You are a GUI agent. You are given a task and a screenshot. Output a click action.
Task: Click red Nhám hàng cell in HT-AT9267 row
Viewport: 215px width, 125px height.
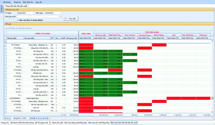(x=159, y=45)
